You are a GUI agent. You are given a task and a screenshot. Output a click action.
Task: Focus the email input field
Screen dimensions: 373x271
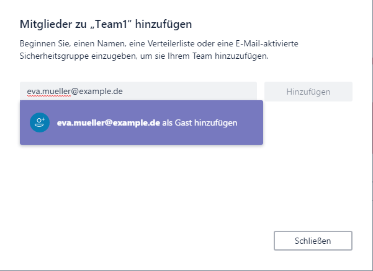(x=138, y=91)
